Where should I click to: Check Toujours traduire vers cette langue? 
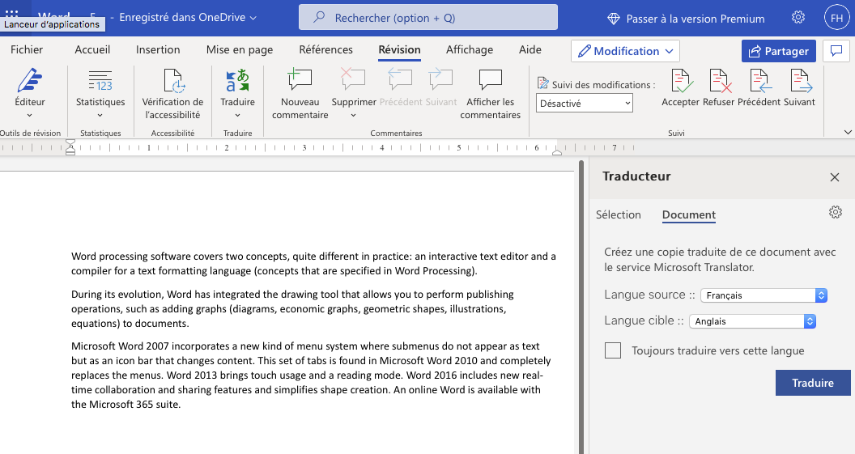click(613, 350)
